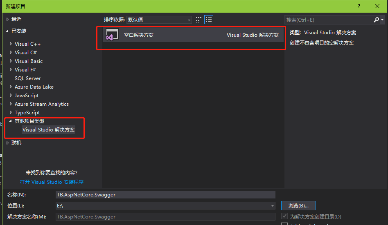Close the New Project dialog
Viewport: 388px width, 225px height.
tap(377, 6)
